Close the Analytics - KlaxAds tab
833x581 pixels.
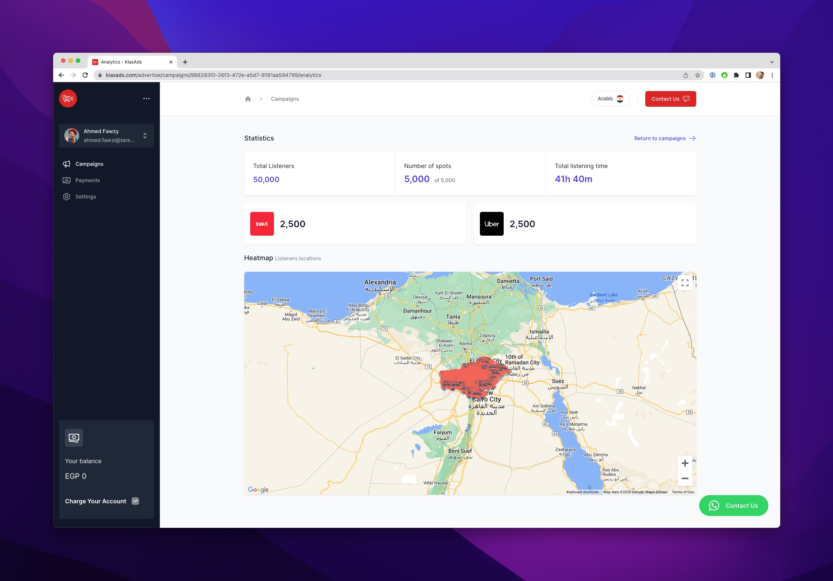tap(171, 62)
